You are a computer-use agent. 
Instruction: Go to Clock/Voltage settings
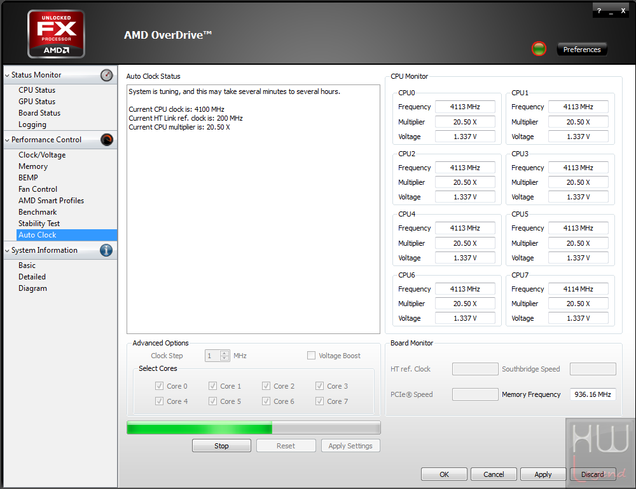[x=42, y=155]
